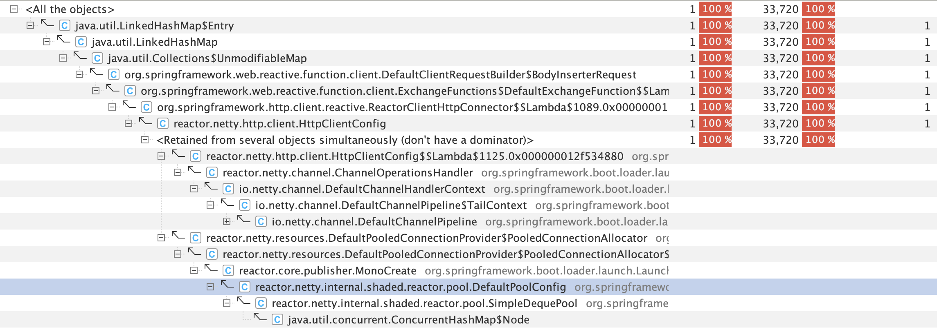The width and height of the screenshot is (937, 330).
Task: Click the class icon next to java.util.Collections$UnmodifiableMap
Action: [97, 58]
